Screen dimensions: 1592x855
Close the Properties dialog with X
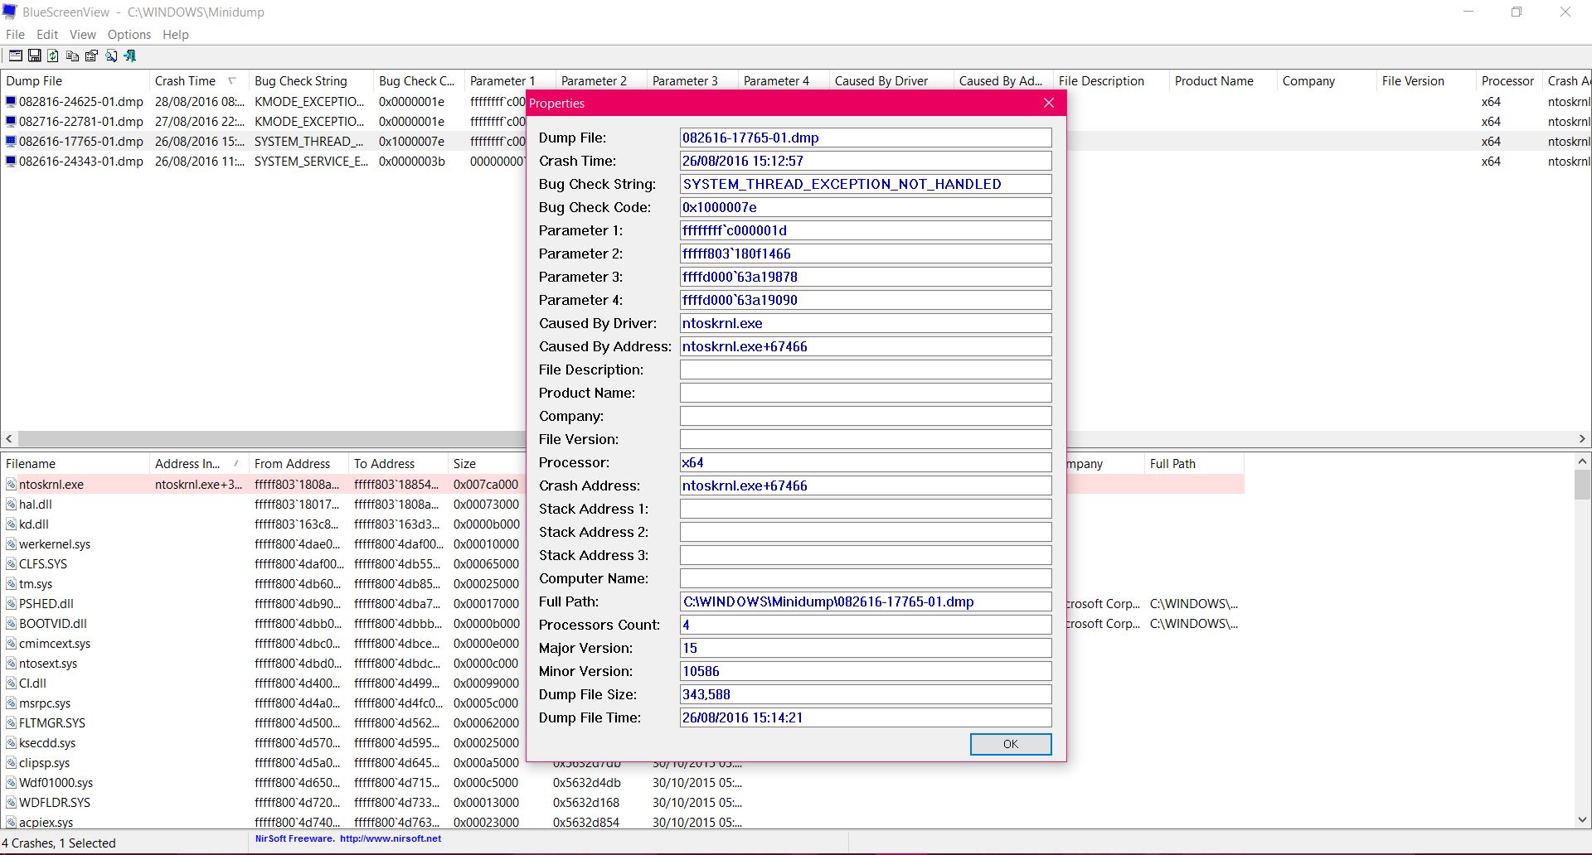click(1048, 103)
